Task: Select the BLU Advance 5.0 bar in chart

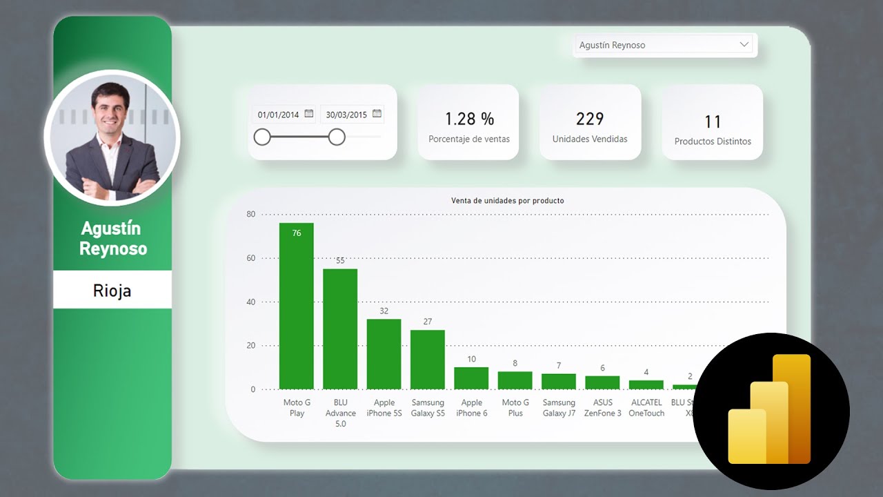Action: pyautogui.click(x=340, y=329)
